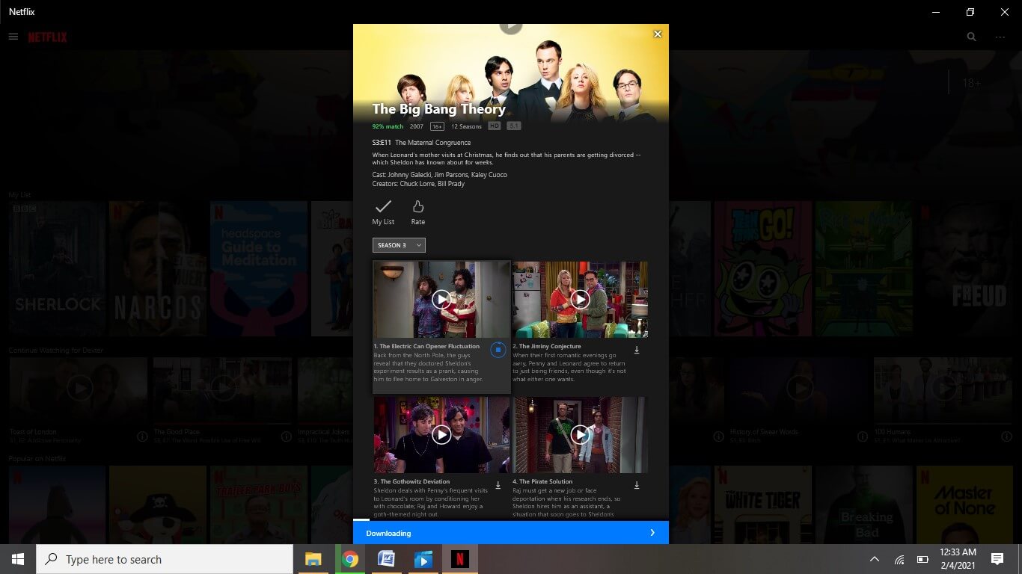Show info for The Good Place
The width and height of the screenshot is (1022, 574).
tap(286, 436)
